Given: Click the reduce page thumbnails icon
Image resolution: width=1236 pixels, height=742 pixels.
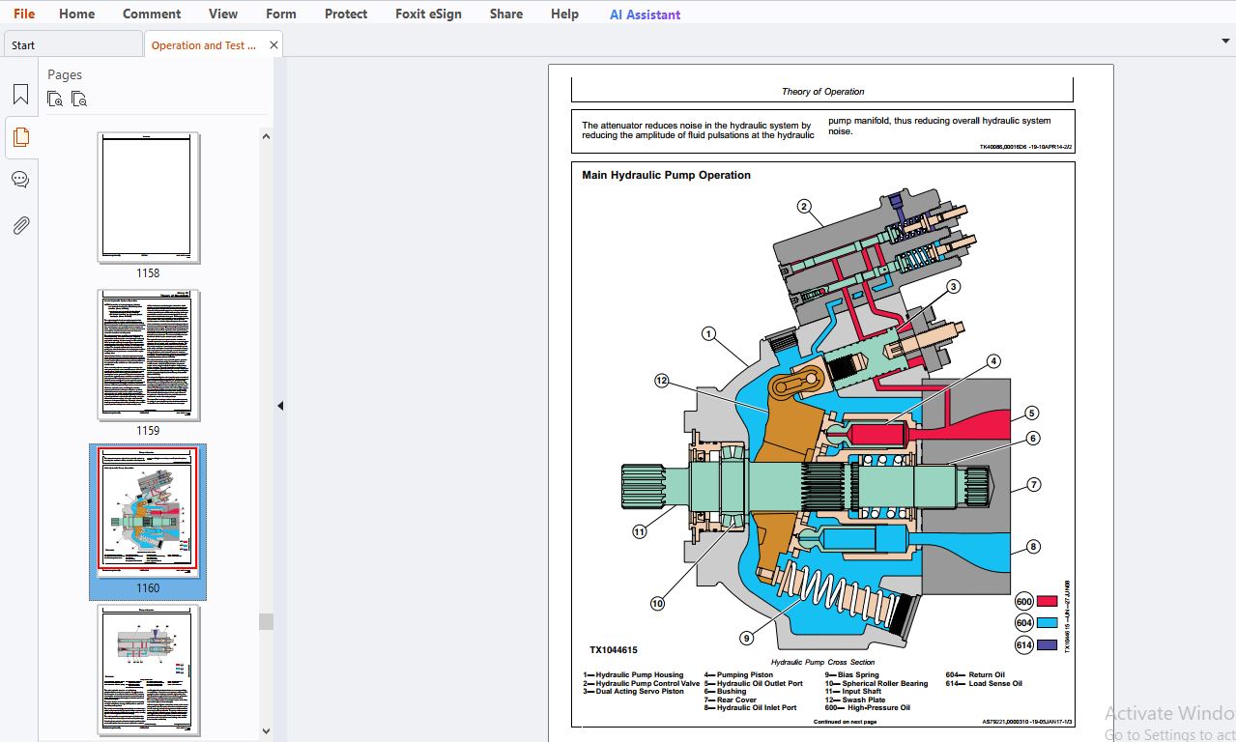Looking at the screenshot, I should click(x=79, y=99).
